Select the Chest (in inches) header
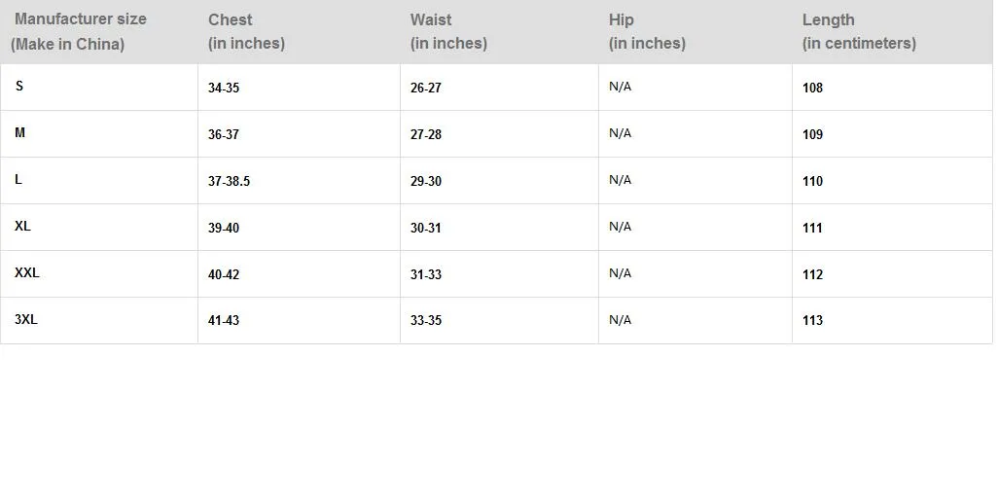 (246, 31)
